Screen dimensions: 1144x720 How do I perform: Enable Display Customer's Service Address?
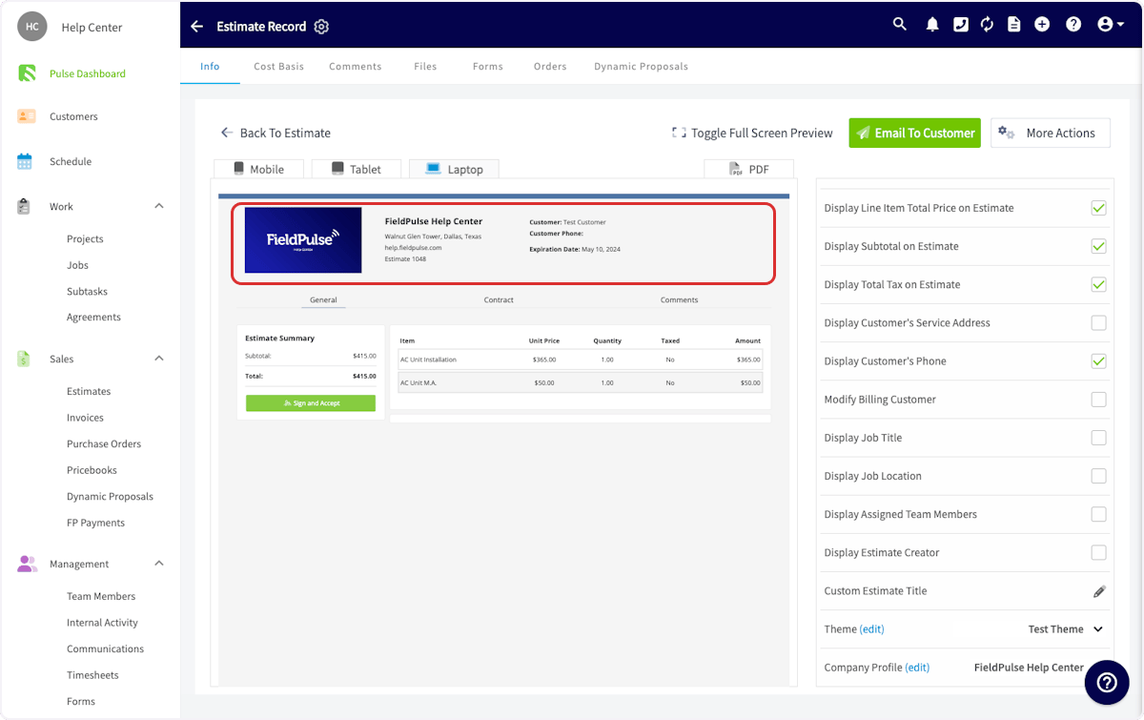point(1098,322)
